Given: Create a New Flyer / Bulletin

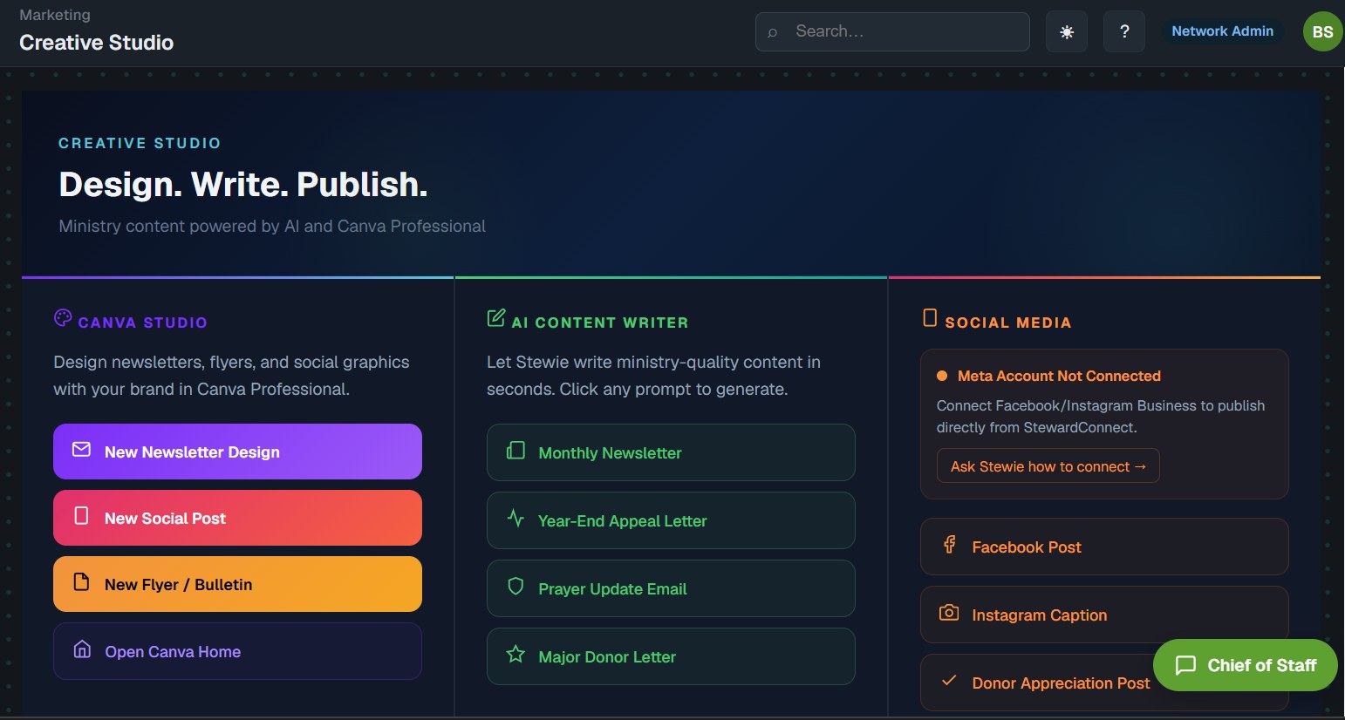Looking at the screenshot, I should (237, 584).
